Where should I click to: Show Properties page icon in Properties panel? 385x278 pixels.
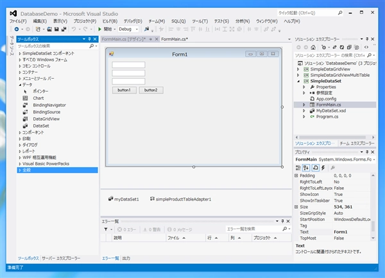click(x=315, y=168)
